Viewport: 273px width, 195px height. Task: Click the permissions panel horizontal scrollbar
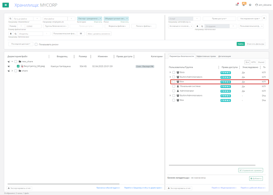pos(212,165)
